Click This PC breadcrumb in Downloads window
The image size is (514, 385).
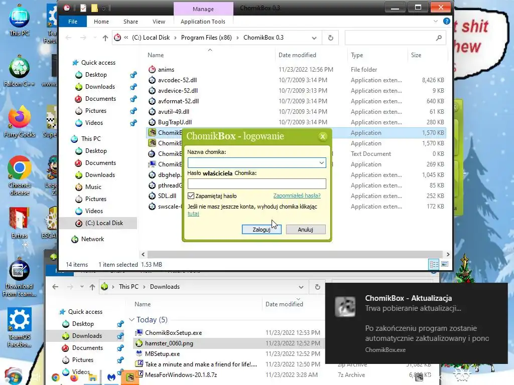coord(128,286)
